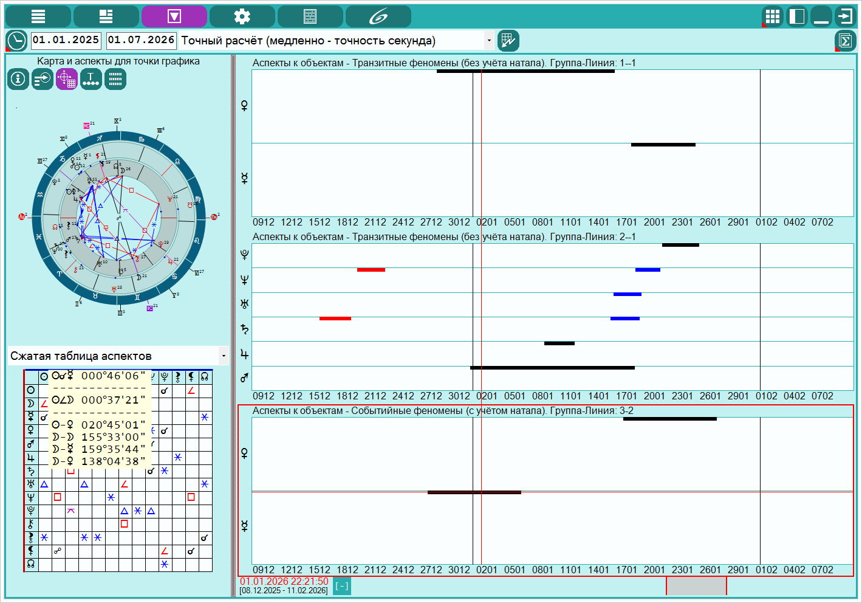Click the T with dots icon

click(x=91, y=79)
